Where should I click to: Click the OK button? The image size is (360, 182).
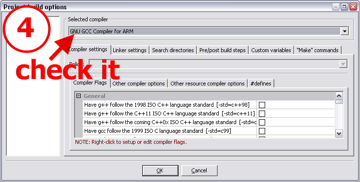160,170
